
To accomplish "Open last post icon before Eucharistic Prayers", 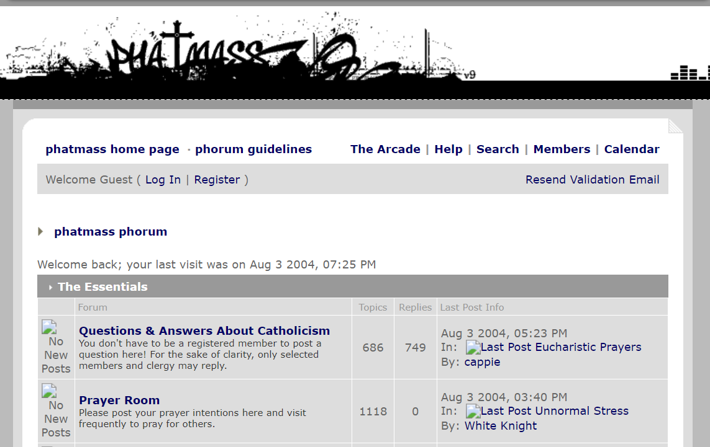I will pyautogui.click(x=473, y=348).
